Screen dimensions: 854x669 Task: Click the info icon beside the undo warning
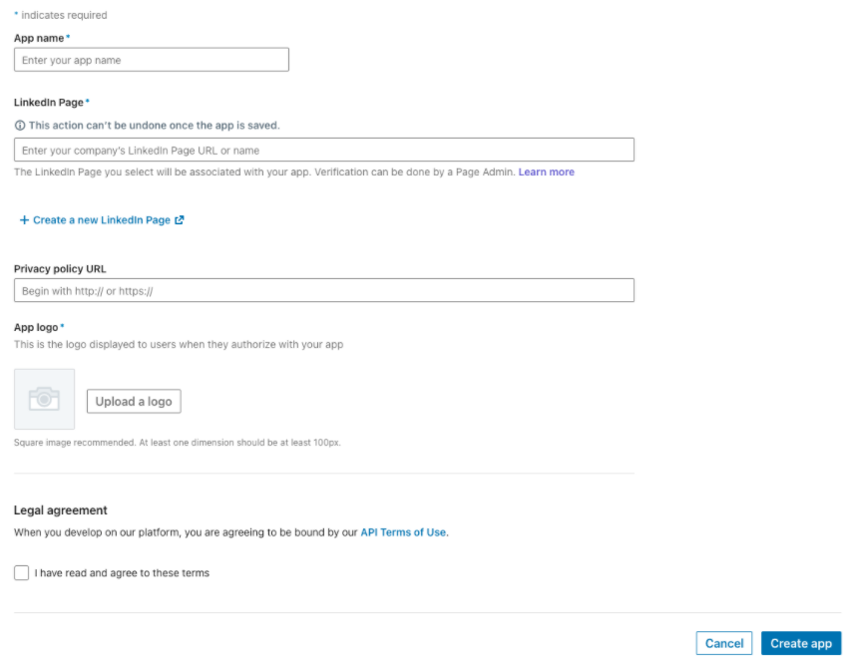pyautogui.click(x=20, y=126)
